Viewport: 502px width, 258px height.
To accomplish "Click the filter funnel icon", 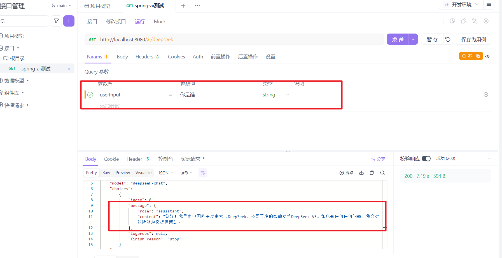I will click(x=56, y=21).
